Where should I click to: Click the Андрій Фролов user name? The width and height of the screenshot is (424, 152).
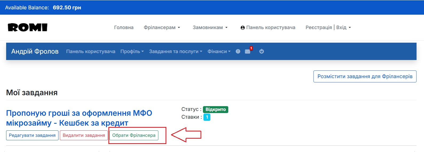point(35,51)
